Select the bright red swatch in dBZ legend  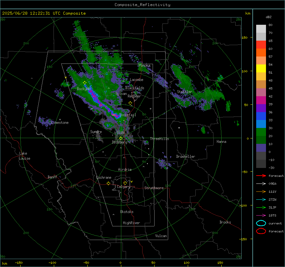tap(261, 44)
